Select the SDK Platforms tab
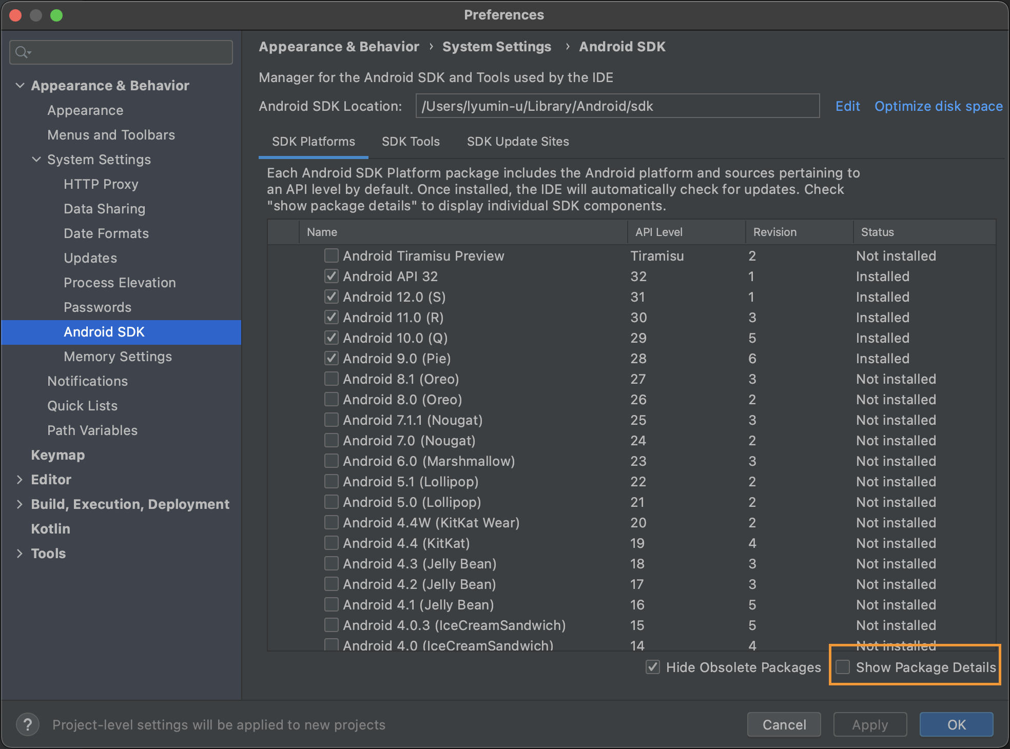This screenshot has width=1010, height=749. pyautogui.click(x=314, y=142)
